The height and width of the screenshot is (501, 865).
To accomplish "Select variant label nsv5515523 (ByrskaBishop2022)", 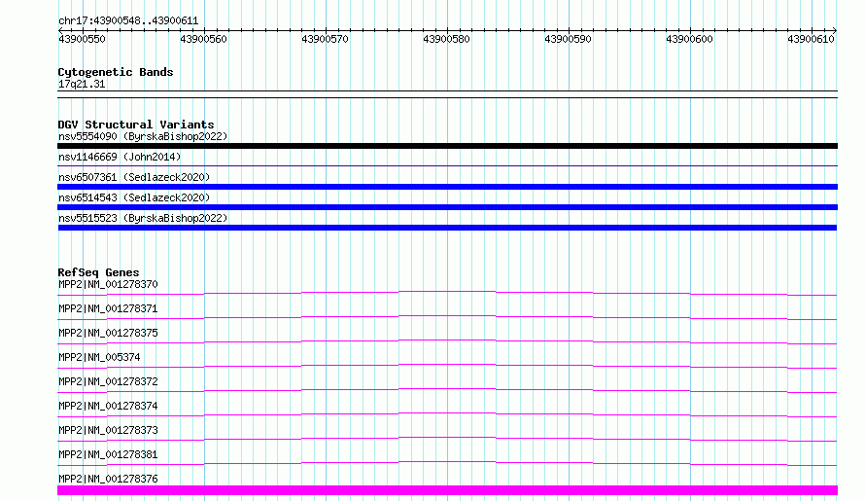I will [143, 218].
